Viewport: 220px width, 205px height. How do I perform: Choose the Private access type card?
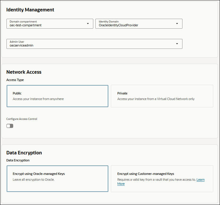point(162,96)
